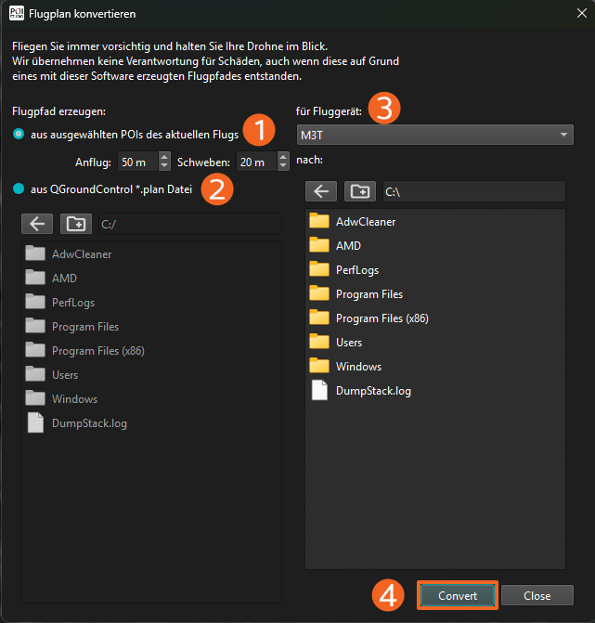The width and height of the screenshot is (595, 623).
Task: Click the Convert button
Action: coord(457,595)
